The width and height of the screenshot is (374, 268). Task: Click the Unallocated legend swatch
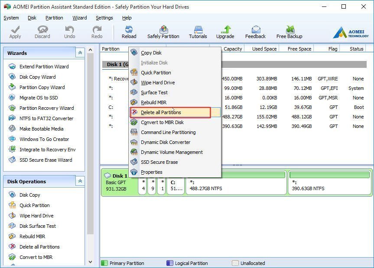tap(235, 263)
